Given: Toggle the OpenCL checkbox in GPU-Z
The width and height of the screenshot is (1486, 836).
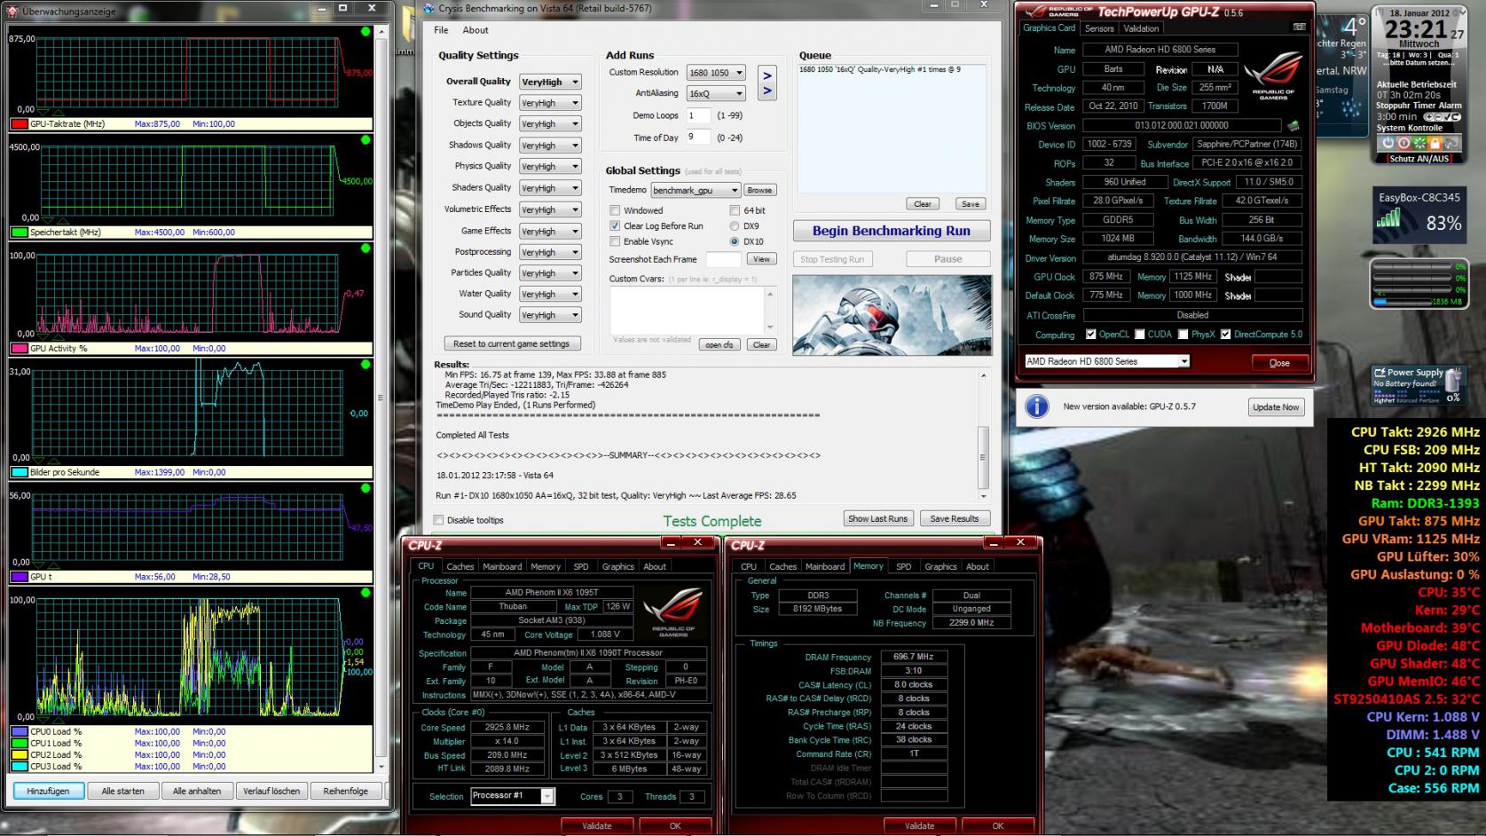Looking at the screenshot, I should (1091, 335).
